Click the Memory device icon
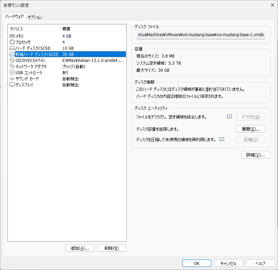The width and height of the screenshot is (278, 270). point(12,36)
